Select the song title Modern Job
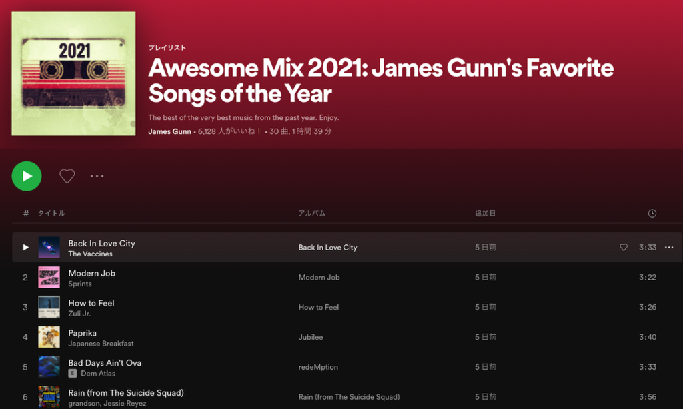 tap(92, 273)
